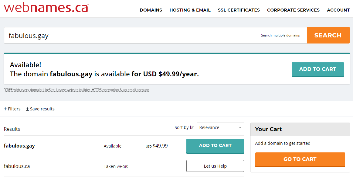Click the Available status for fabulous.gay
The width and height of the screenshot is (353, 181).
(x=113, y=146)
